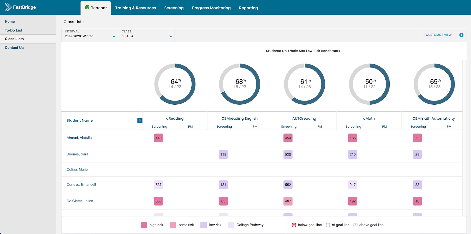
Task: Select Class Lists in sidebar
Action: click(x=14, y=39)
